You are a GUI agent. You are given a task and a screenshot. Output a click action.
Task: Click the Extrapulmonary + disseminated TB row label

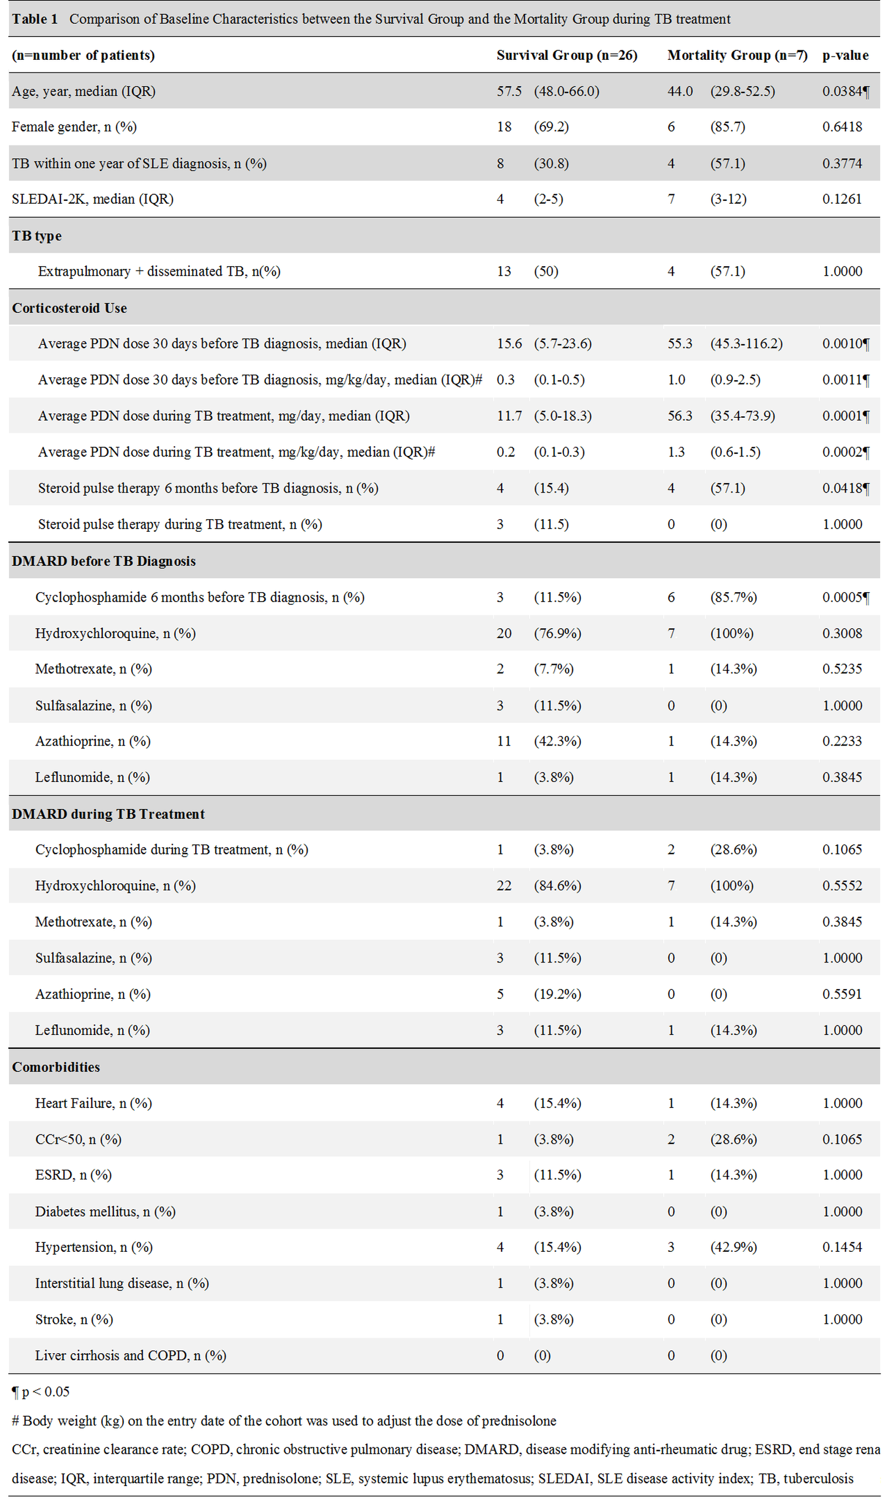[159, 271]
